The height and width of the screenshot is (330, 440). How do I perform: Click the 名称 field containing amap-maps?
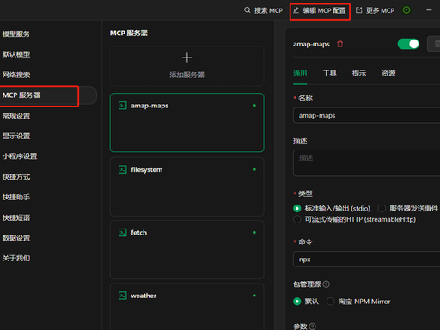coord(366,115)
